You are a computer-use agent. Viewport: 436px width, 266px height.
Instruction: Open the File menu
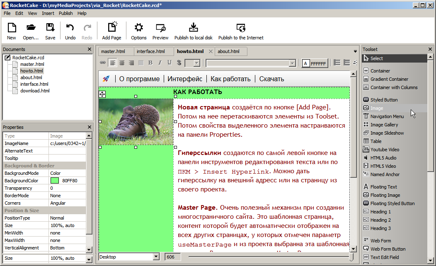(7, 13)
